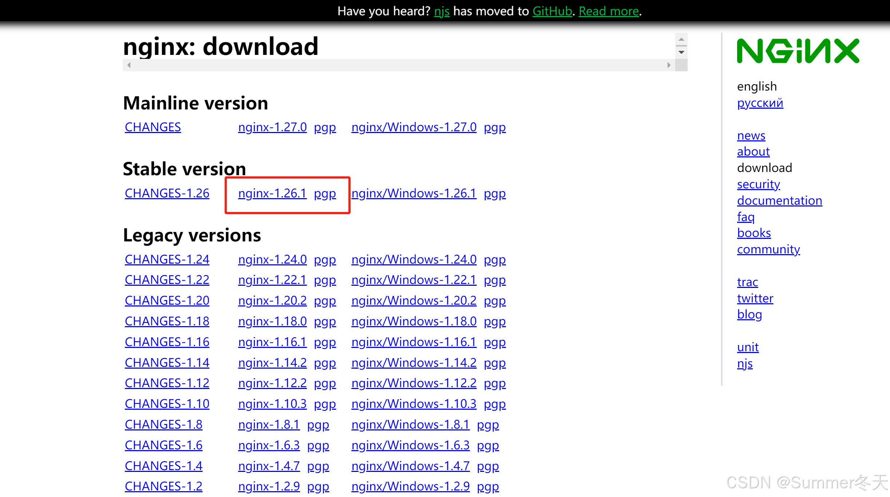This screenshot has width=890, height=497.
Task: Open CHANGES-1.24 link
Action: point(167,260)
